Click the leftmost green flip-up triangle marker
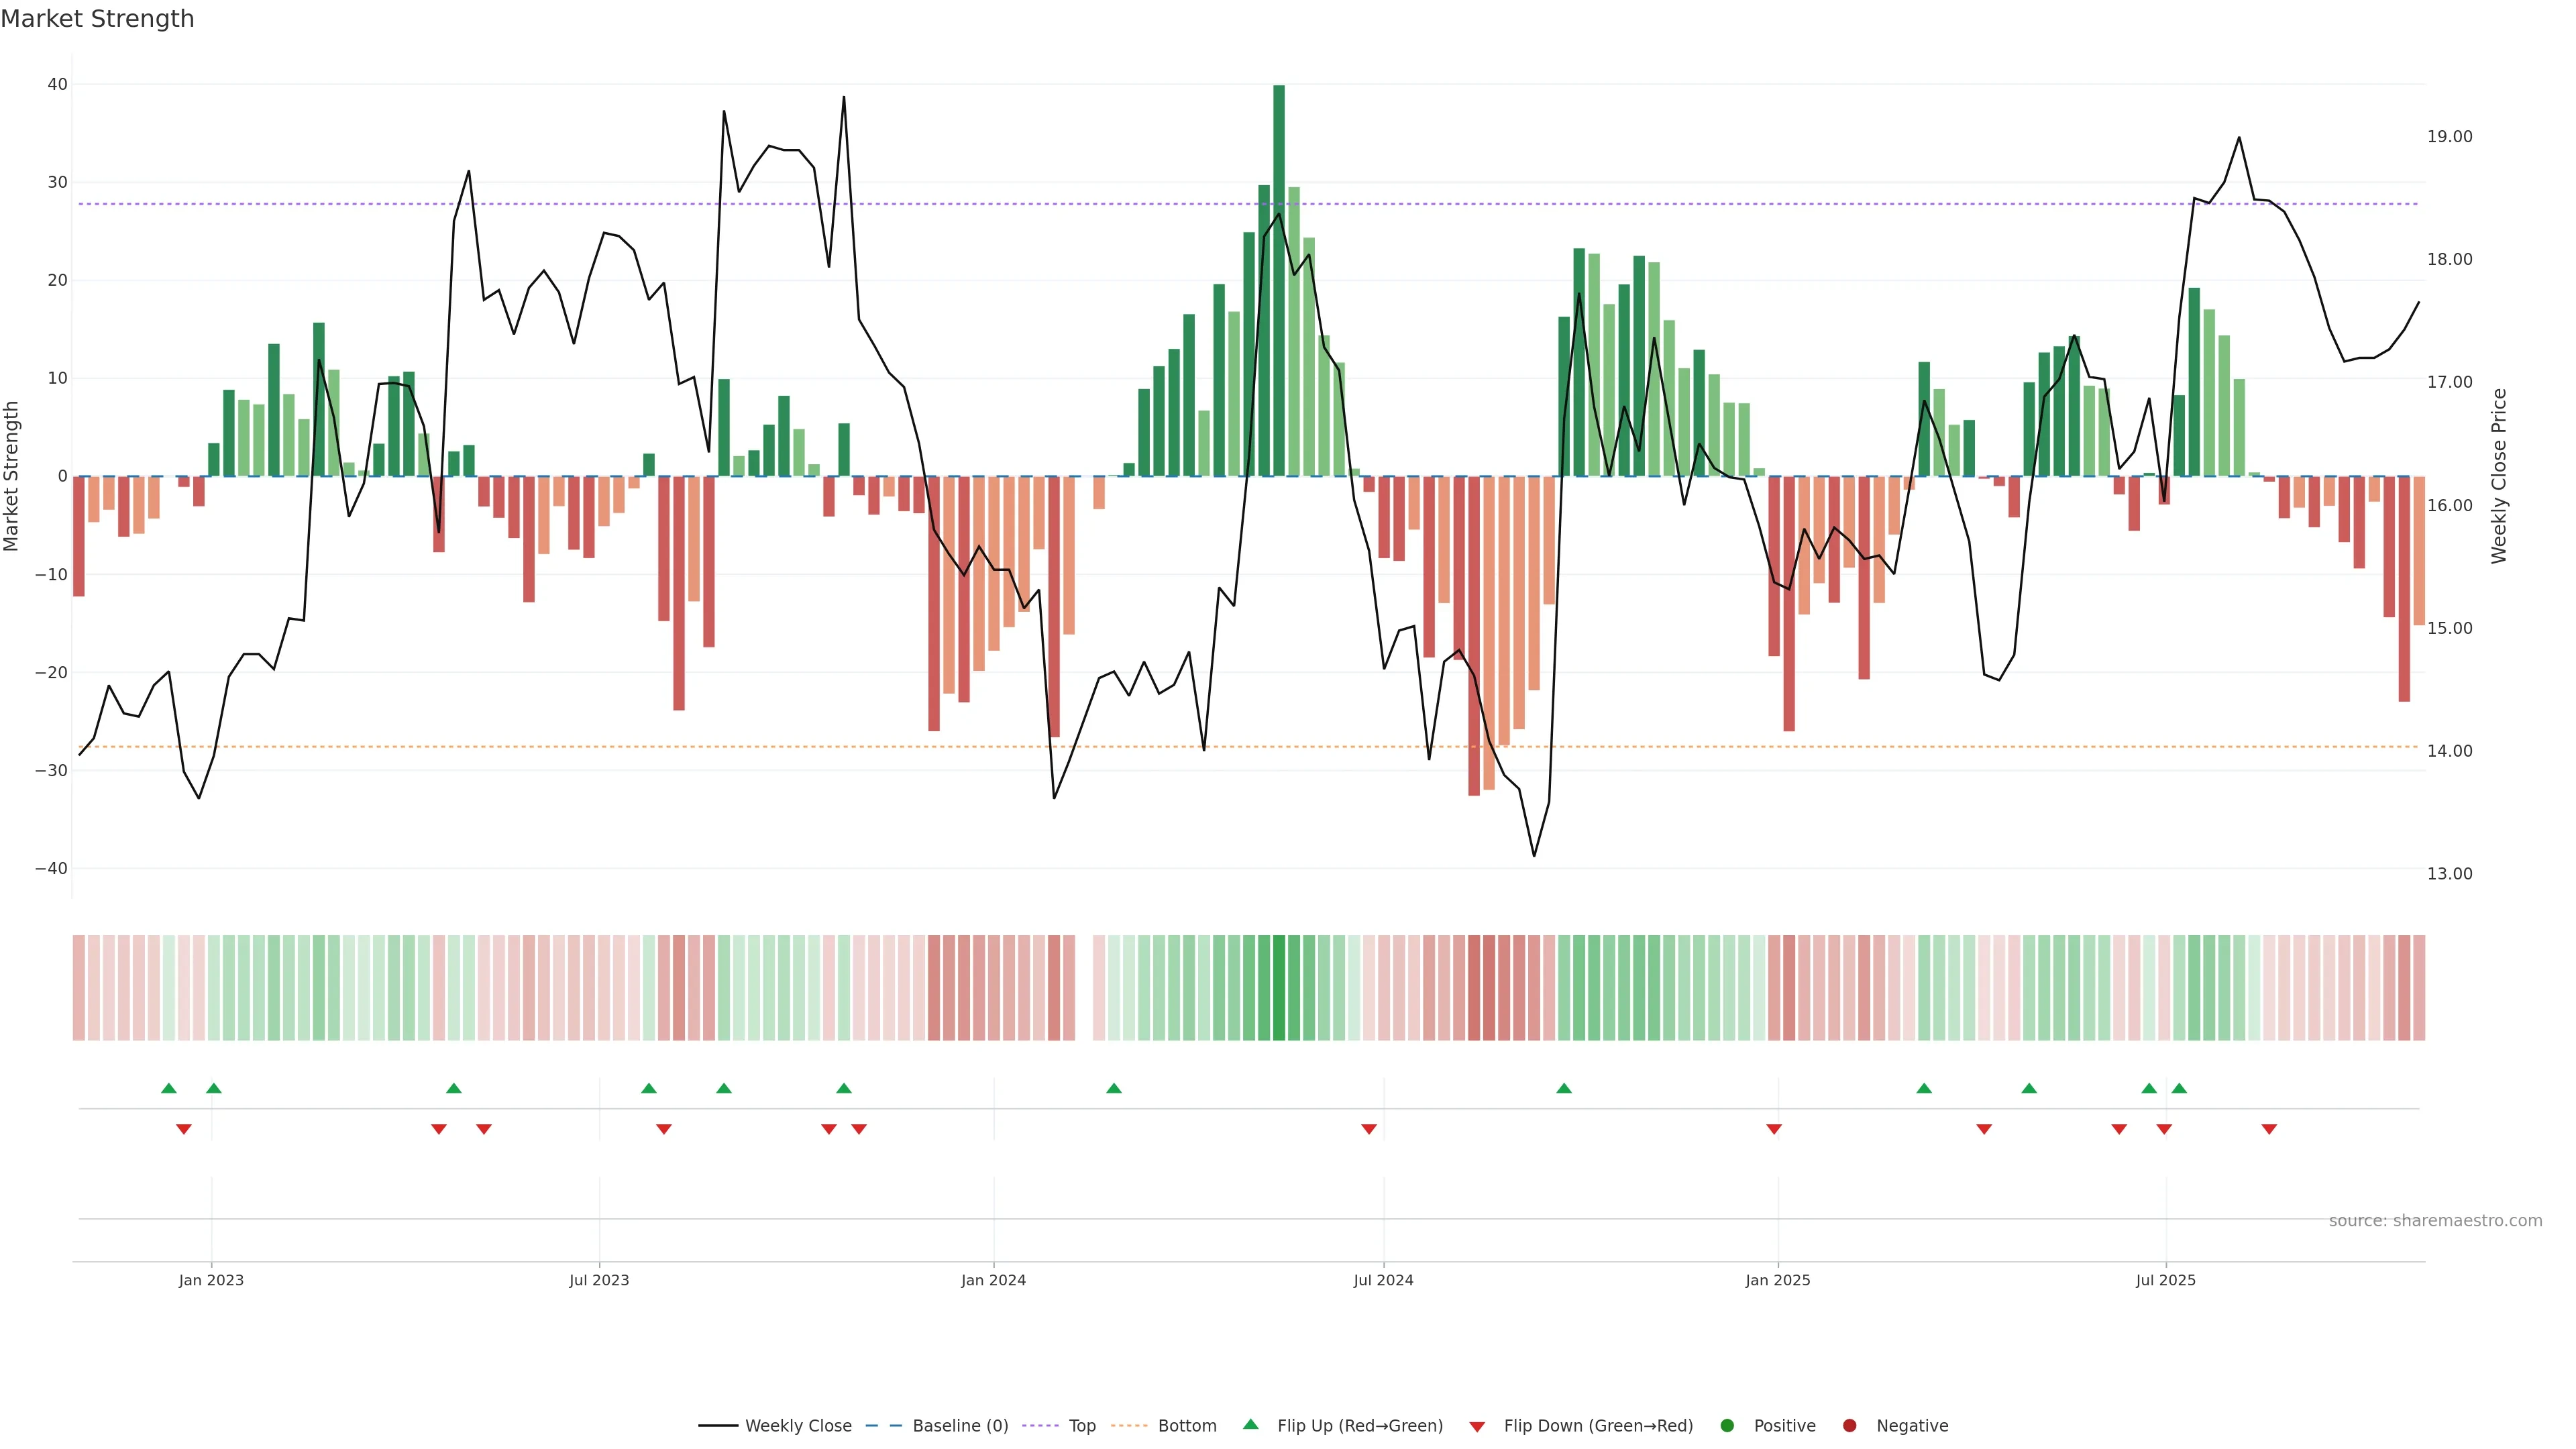This screenshot has height=1449, width=2576. (x=169, y=1088)
